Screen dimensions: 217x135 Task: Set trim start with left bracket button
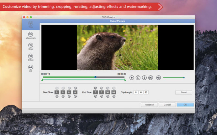138,77
